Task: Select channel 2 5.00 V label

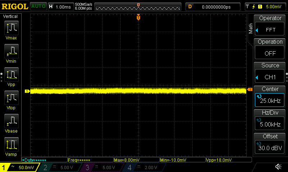Action: coord(67,167)
